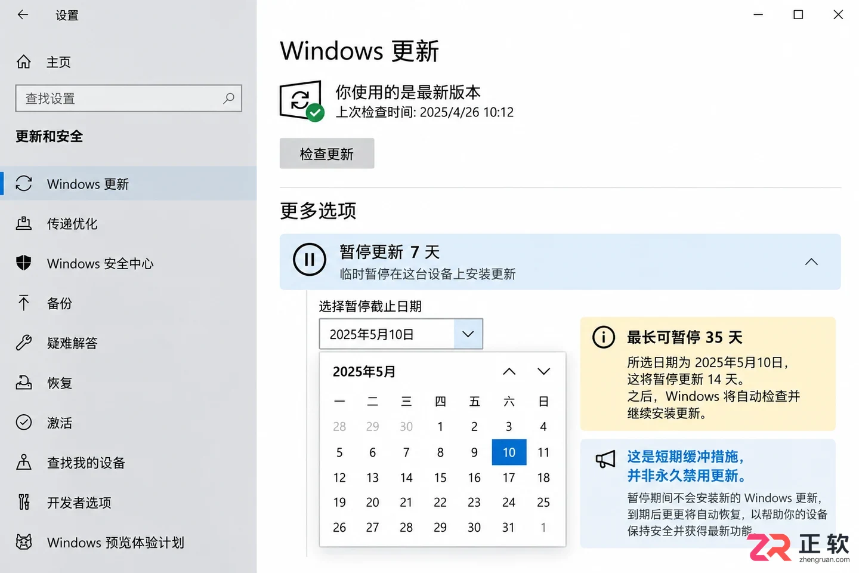
Task: Click inside the 查找设置 search box
Action: pos(128,98)
